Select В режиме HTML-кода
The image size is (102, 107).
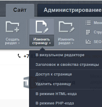tap(56, 94)
